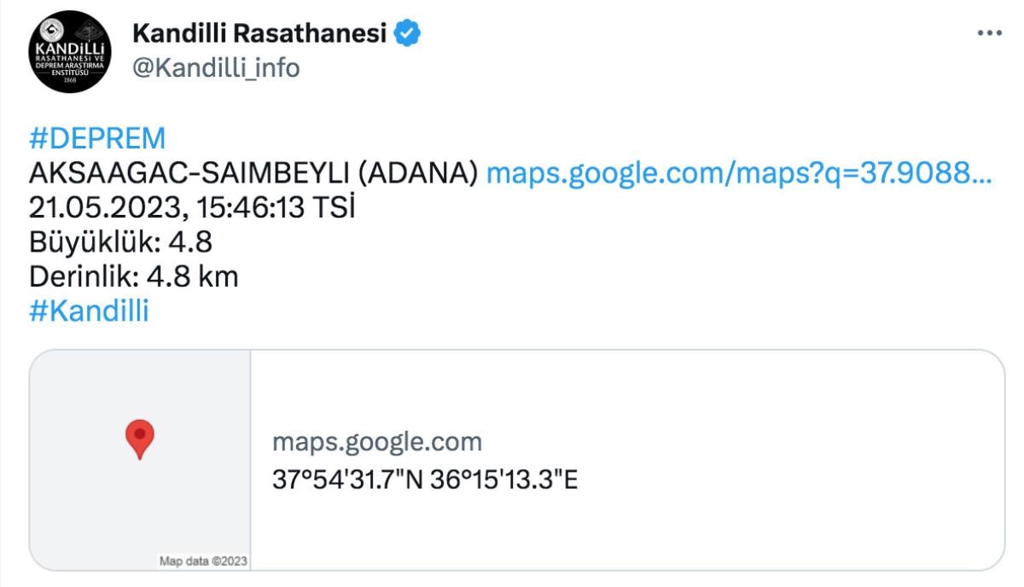Click the "Derinlik: 4.8 km" depth line
Viewport: 1024px width, 587px height.
134,276
